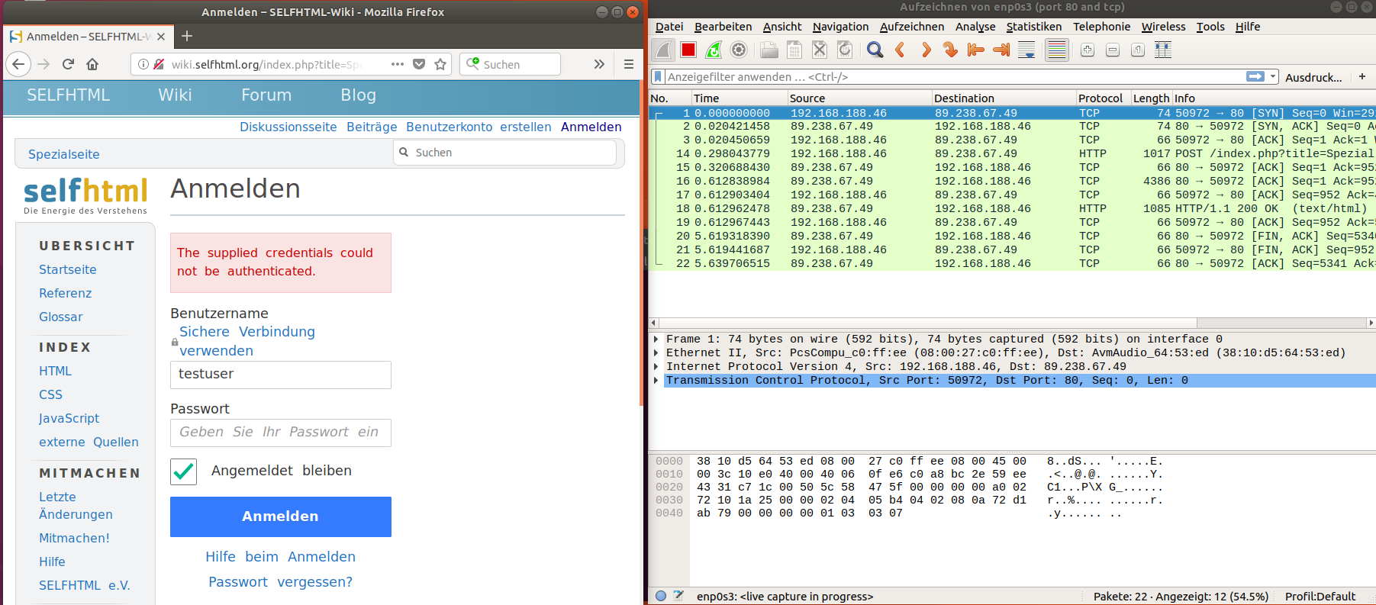1376x605 pixels.
Task: Focus the Passwort input field
Action: tap(281, 433)
